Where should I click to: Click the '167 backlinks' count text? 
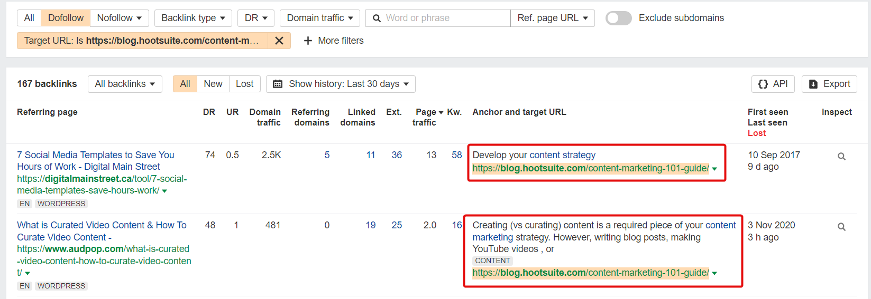click(47, 84)
